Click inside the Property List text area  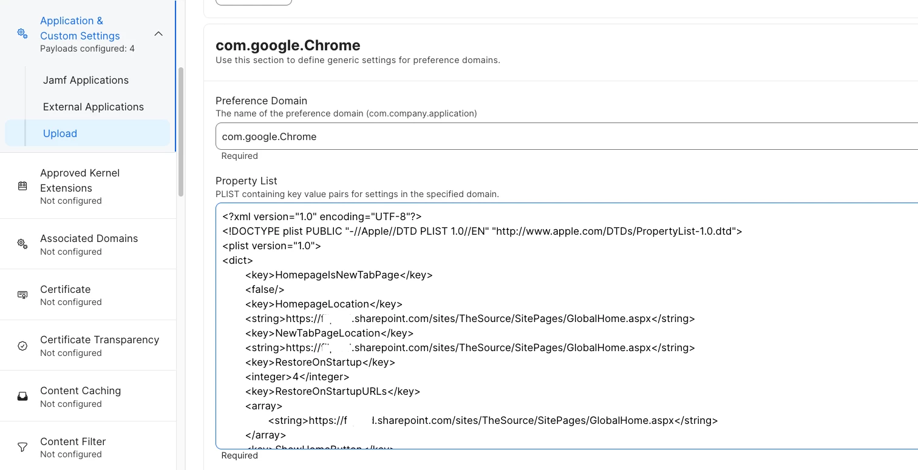coord(566,326)
